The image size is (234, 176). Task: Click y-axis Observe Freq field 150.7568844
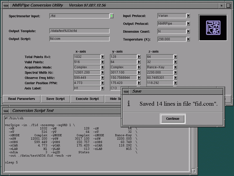point(124,78)
